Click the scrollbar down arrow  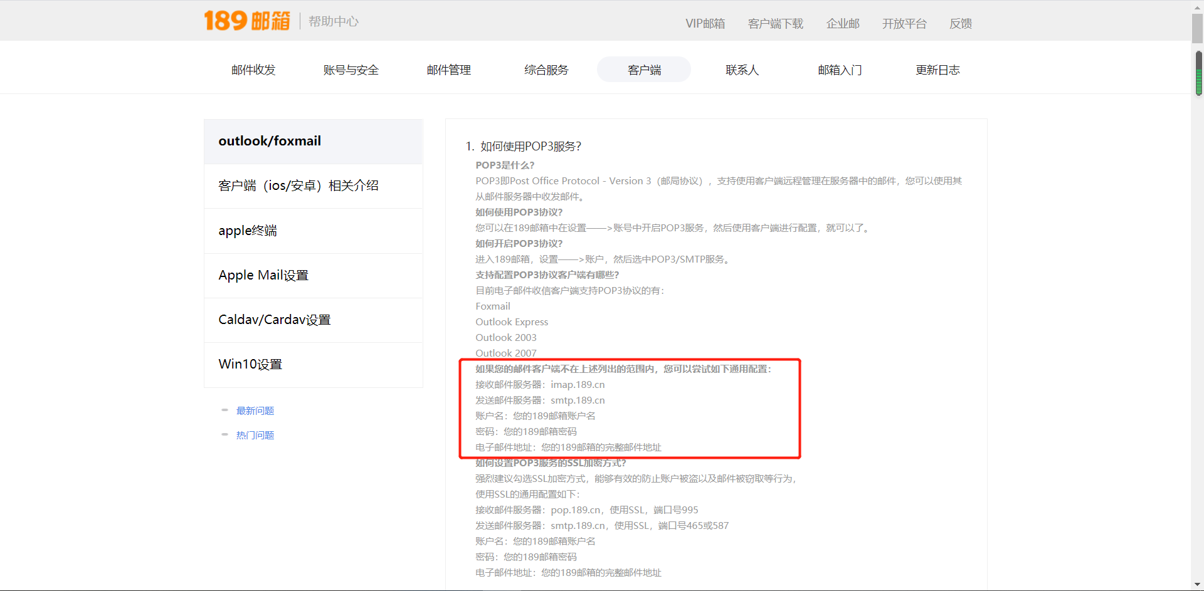pyautogui.click(x=1197, y=584)
